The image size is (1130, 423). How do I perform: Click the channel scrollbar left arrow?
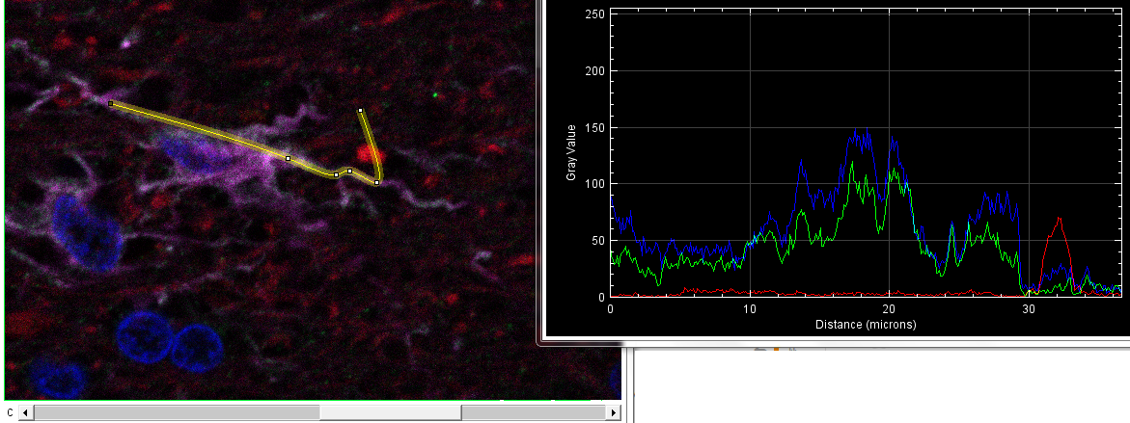click(26, 412)
